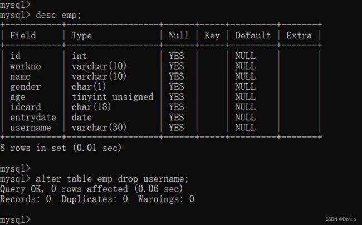Viewport: 362px width, 225px height.
Task: Click the Extra column header
Action: pyautogui.click(x=299, y=36)
